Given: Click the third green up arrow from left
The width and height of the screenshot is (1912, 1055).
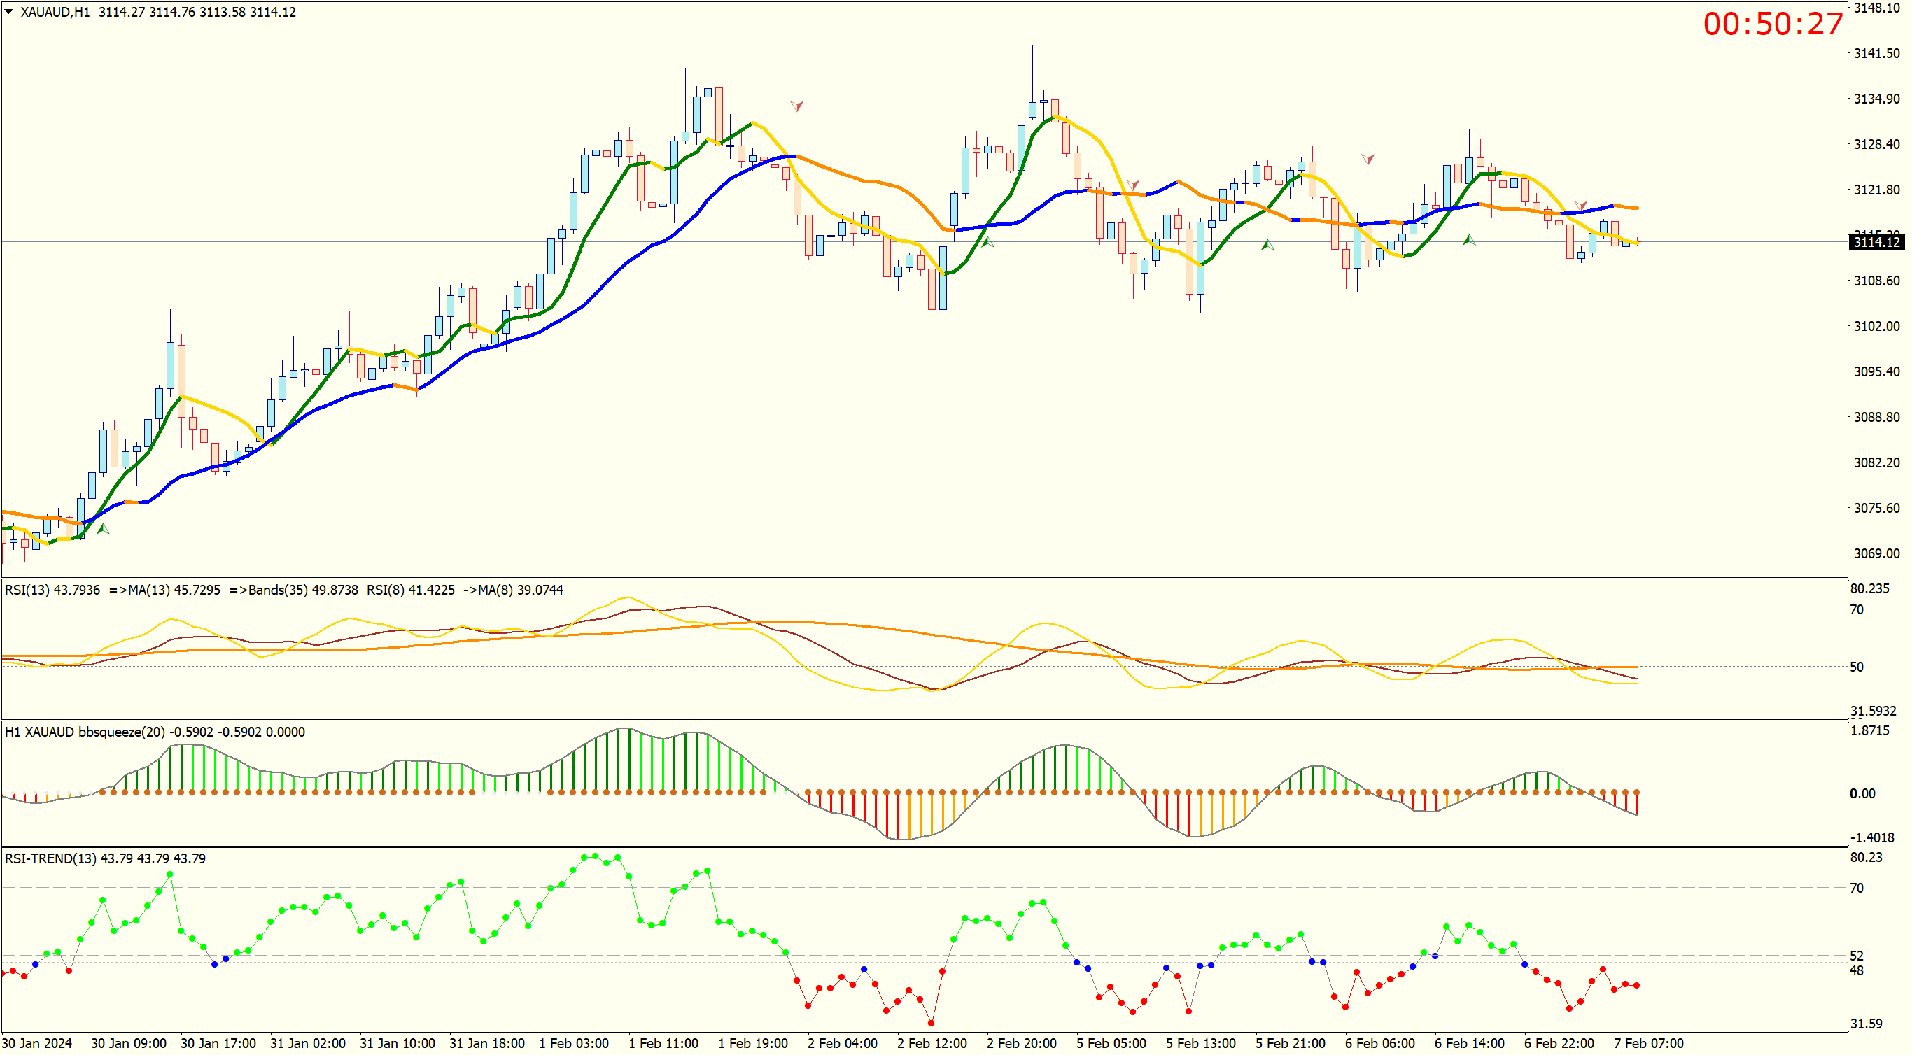Looking at the screenshot, I should [x=1267, y=245].
